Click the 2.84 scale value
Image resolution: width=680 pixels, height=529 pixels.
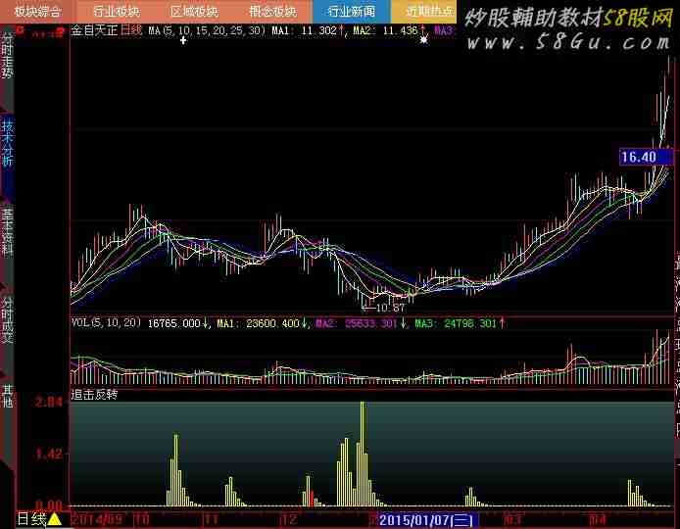(49, 402)
